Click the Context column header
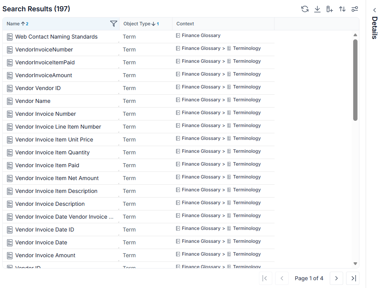Screen dimensions: 382x288 [185, 24]
